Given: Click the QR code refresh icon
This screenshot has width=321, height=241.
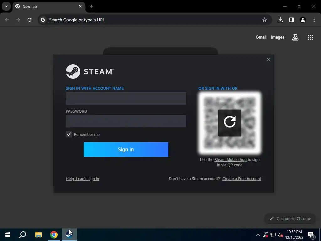Looking at the screenshot, I should (230, 123).
